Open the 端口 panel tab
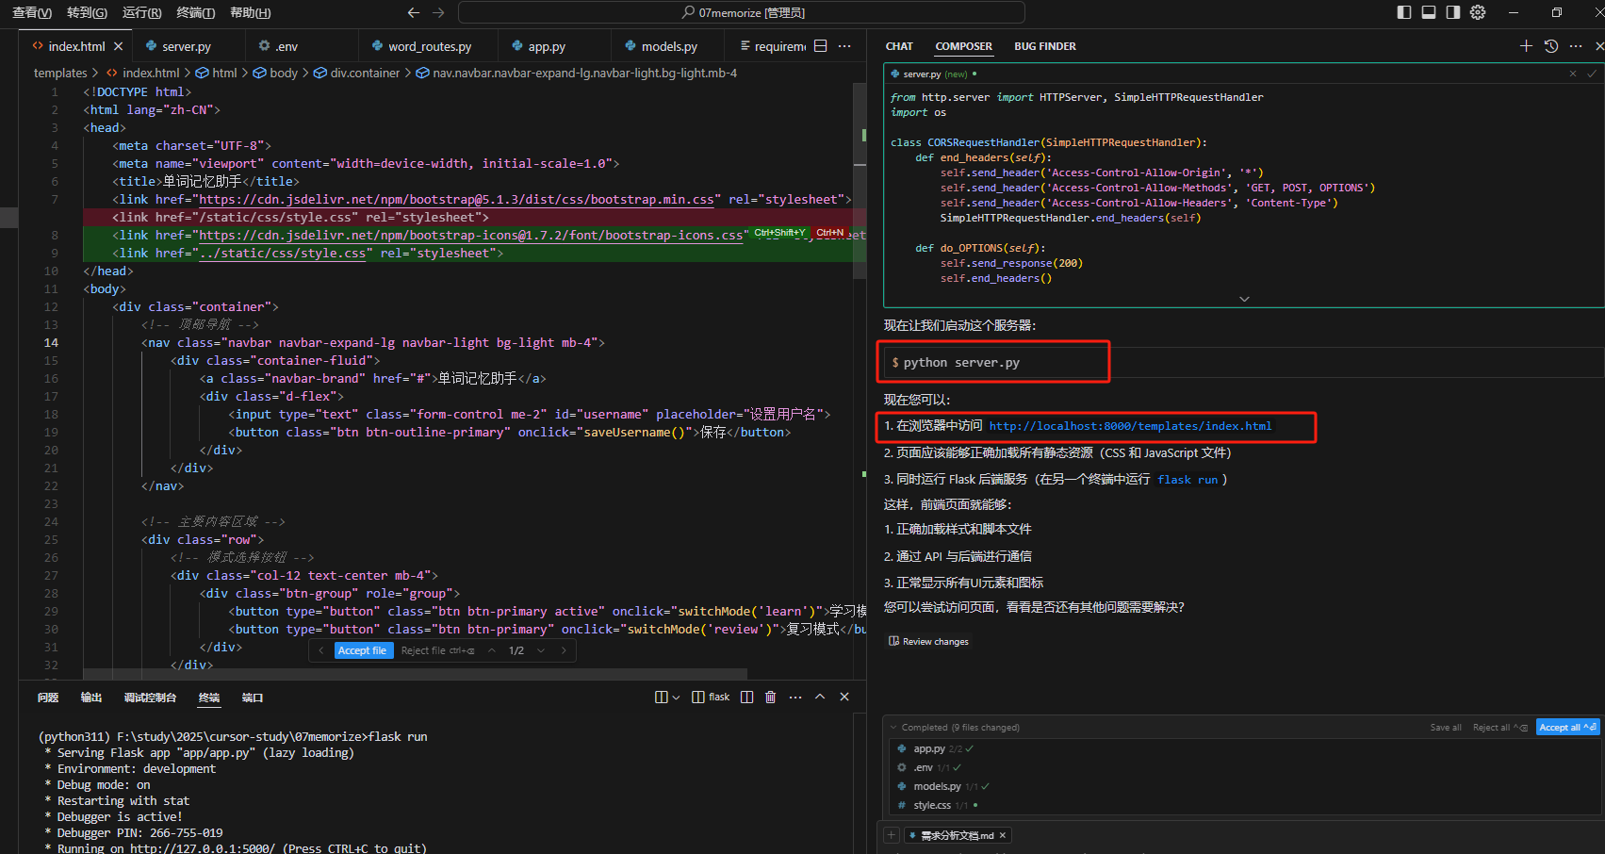The width and height of the screenshot is (1605, 854). coord(253,698)
